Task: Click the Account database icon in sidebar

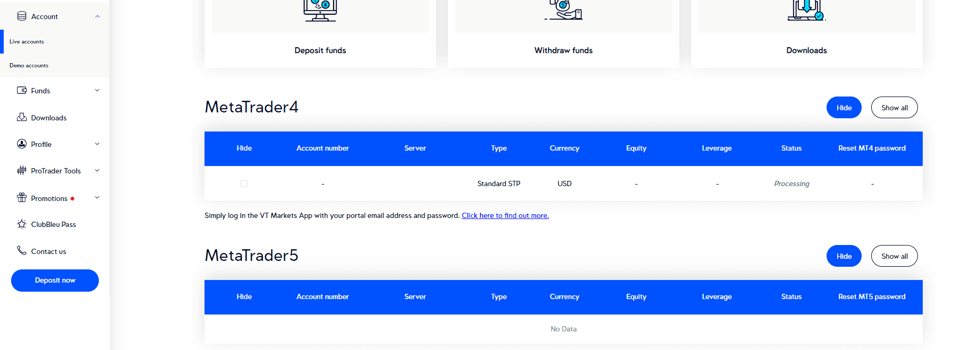Action: (22, 16)
